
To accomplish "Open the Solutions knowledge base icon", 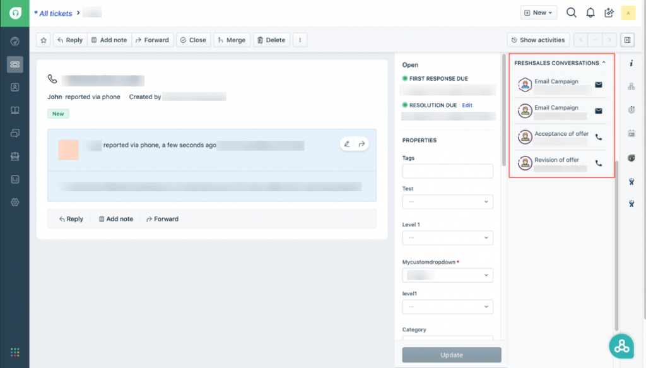I will 15,110.
